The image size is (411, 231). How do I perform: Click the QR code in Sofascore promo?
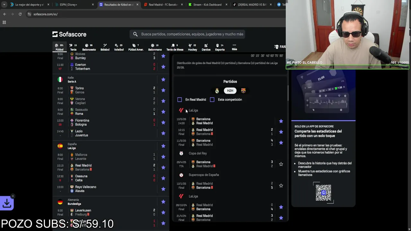(323, 193)
